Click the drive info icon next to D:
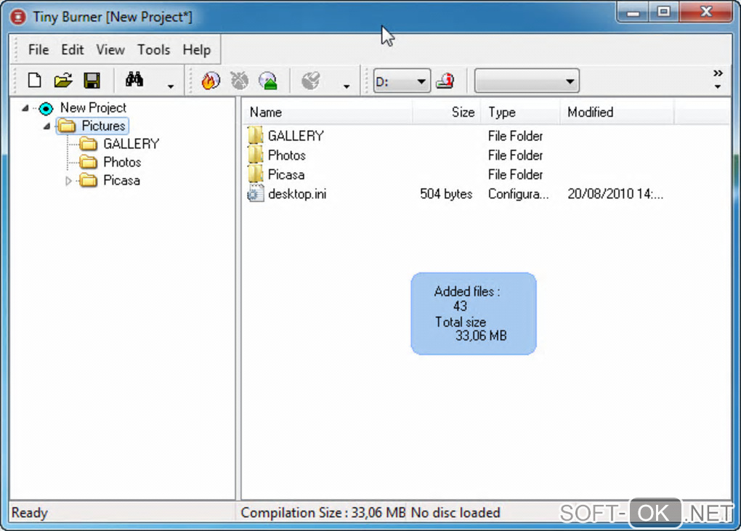The image size is (741, 531). (445, 81)
